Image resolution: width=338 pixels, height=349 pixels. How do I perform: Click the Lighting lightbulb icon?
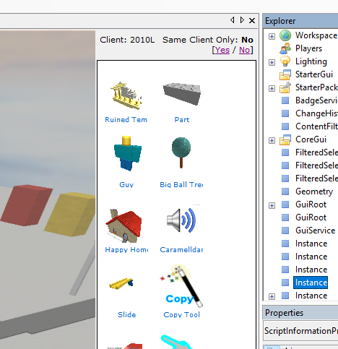pyautogui.click(x=285, y=61)
